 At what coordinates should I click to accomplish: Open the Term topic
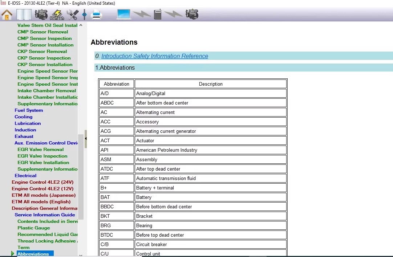coord(23,247)
